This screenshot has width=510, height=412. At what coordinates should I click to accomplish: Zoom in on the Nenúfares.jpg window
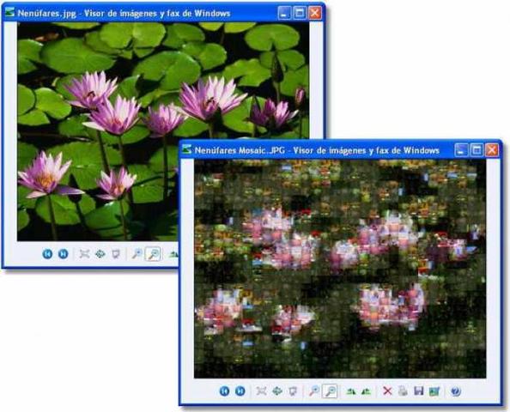pos(137,254)
